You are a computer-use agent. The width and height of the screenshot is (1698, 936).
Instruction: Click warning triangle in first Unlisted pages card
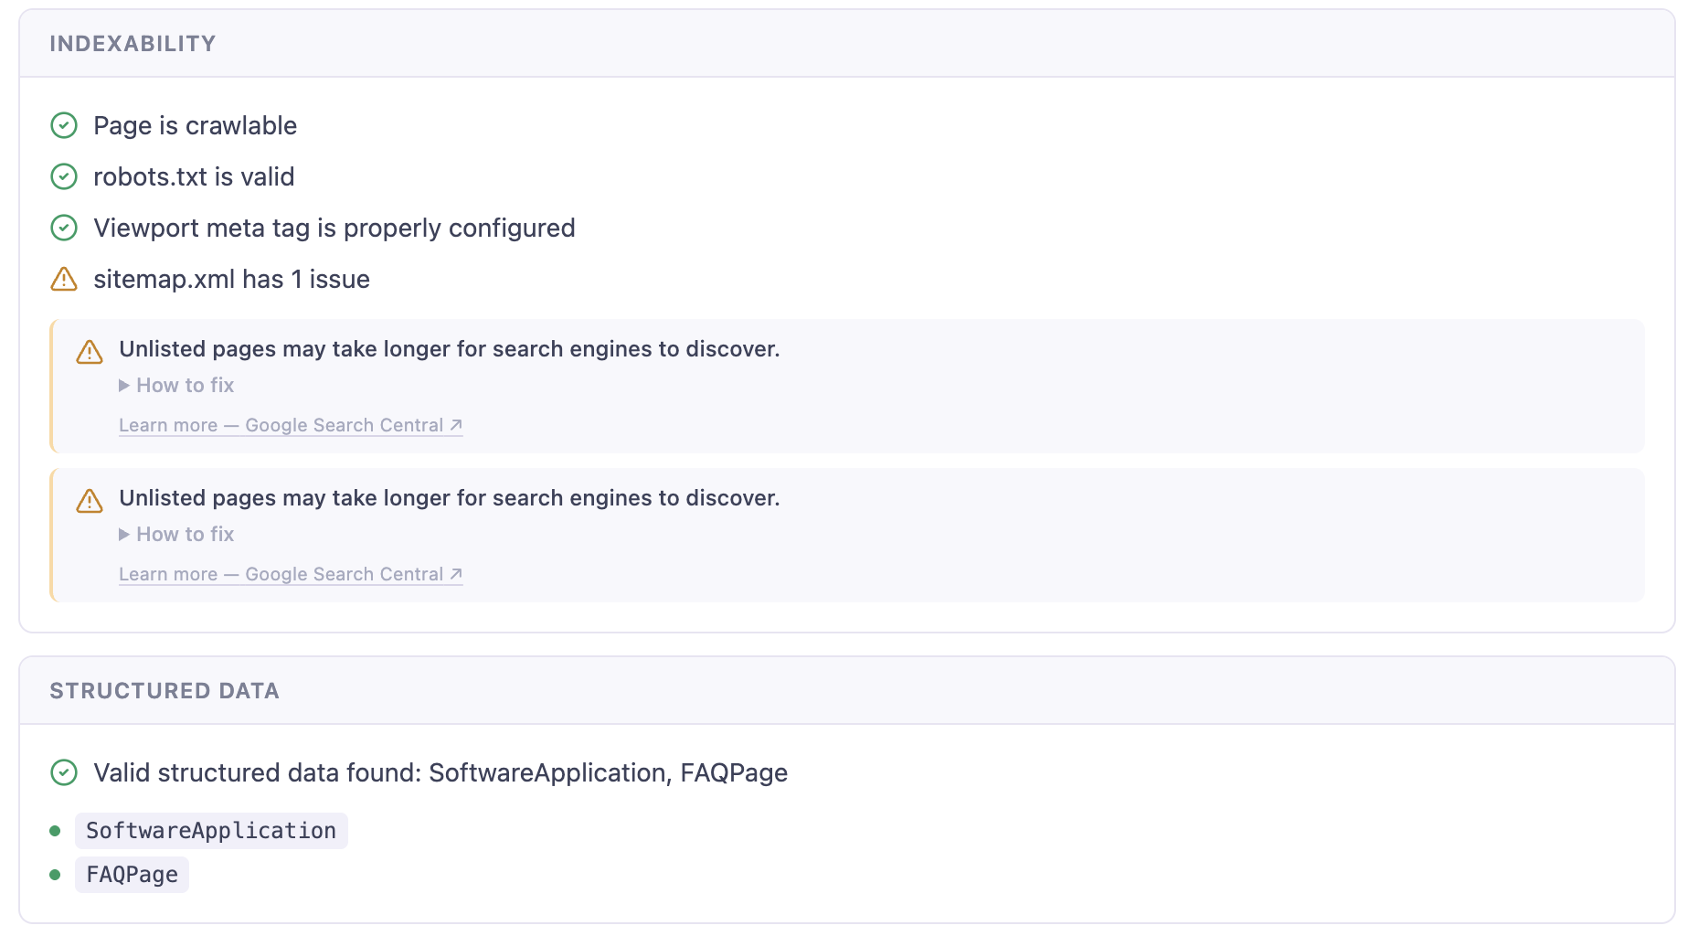(90, 351)
